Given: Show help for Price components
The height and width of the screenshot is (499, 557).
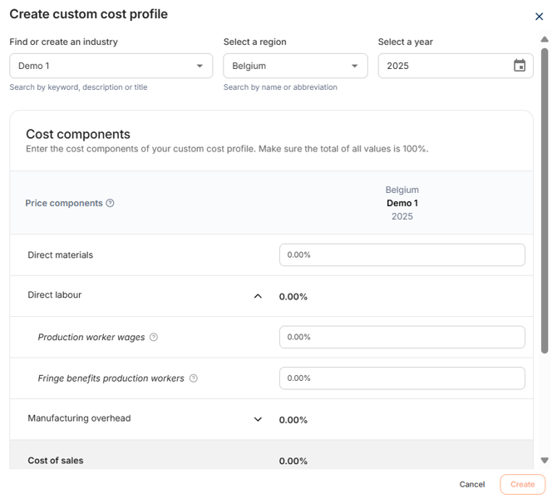Looking at the screenshot, I should (111, 203).
